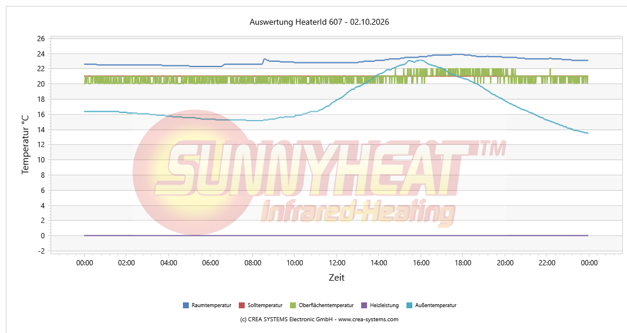Click the 14 value on temperature axis
This screenshot has width=627, height=333.
point(41,129)
